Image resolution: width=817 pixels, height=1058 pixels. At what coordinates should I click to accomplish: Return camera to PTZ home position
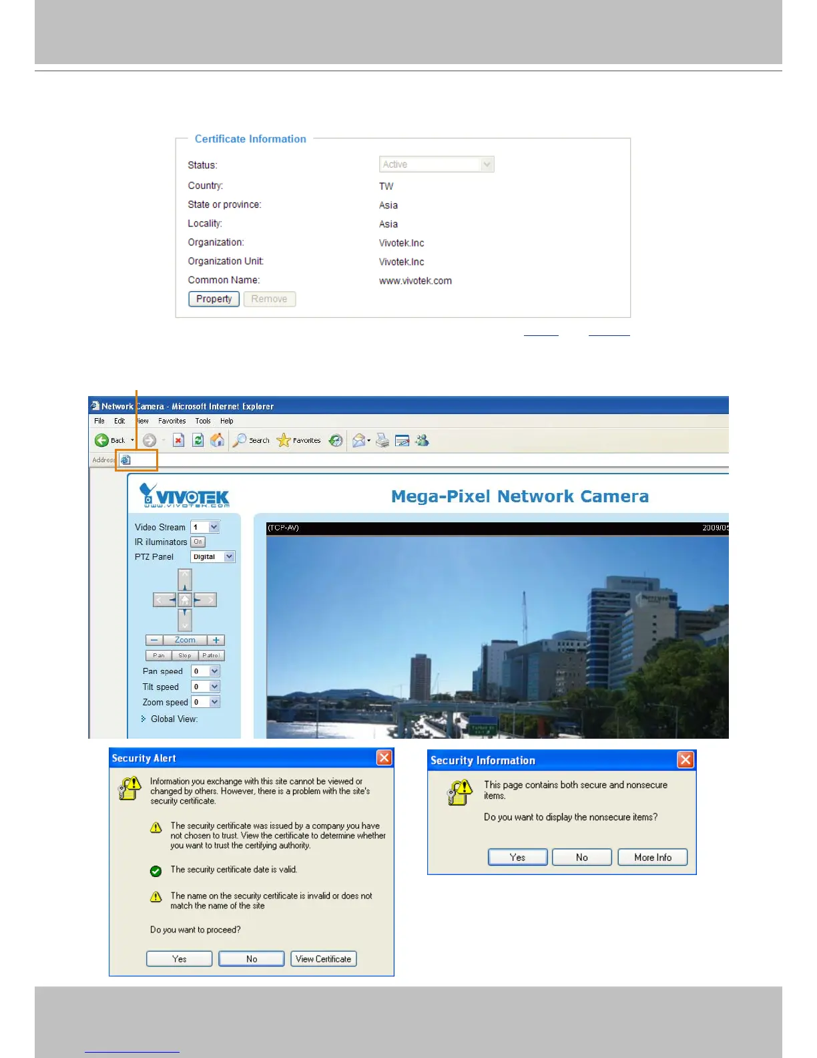(185, 600)
